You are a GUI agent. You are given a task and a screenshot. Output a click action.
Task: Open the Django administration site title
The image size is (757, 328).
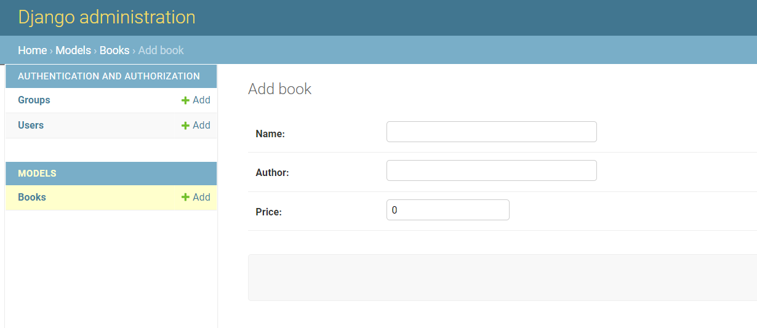pos(106,17)
